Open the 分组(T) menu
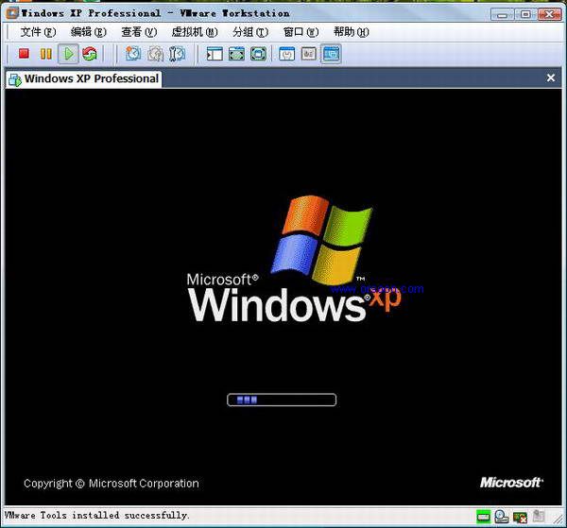 (250, 32)
